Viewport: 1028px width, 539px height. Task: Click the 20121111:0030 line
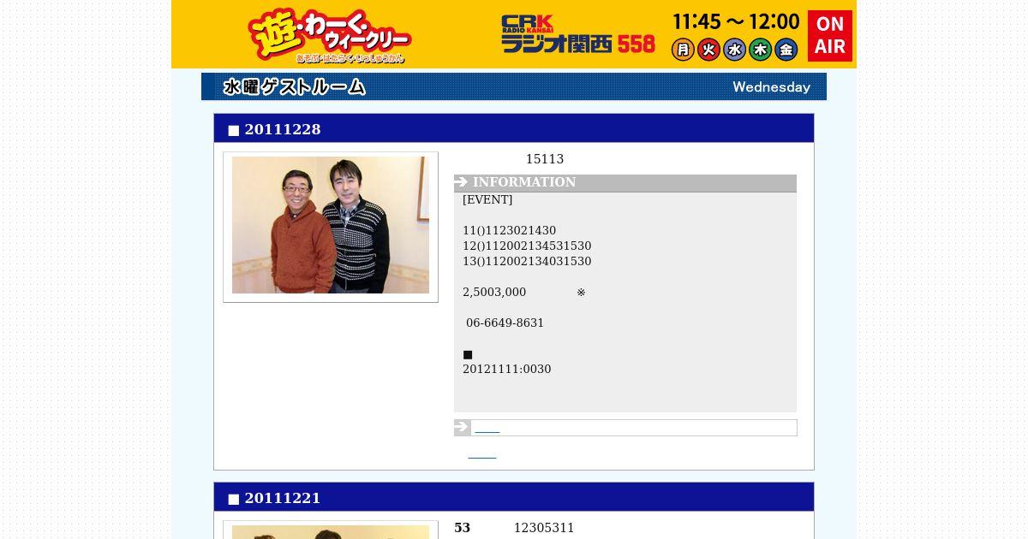507,369
